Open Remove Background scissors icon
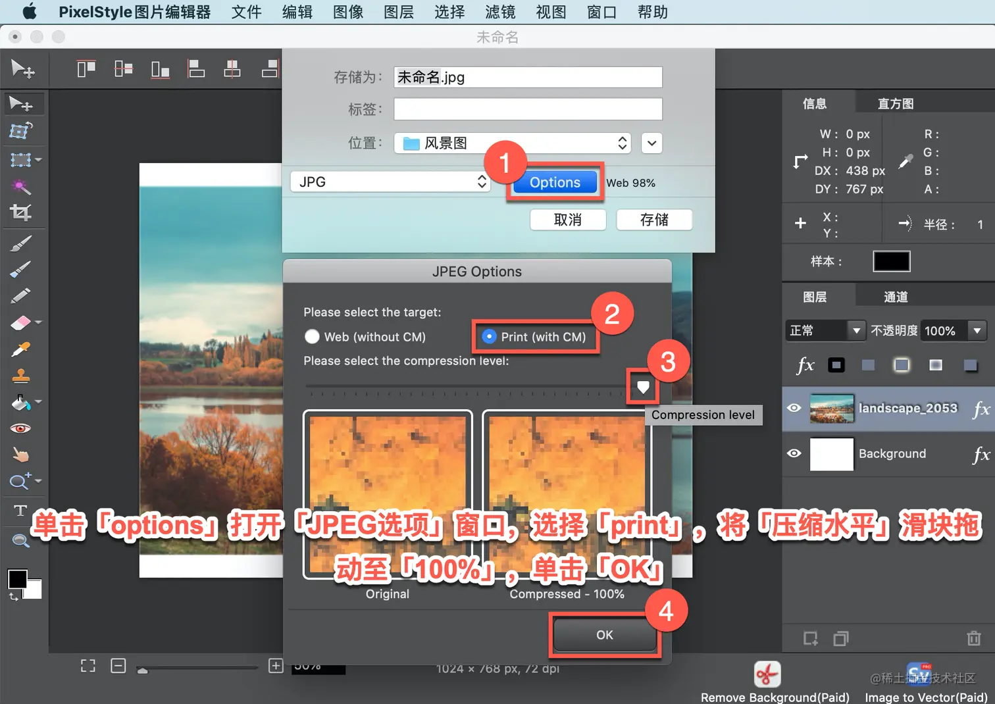 click(767, 674)
